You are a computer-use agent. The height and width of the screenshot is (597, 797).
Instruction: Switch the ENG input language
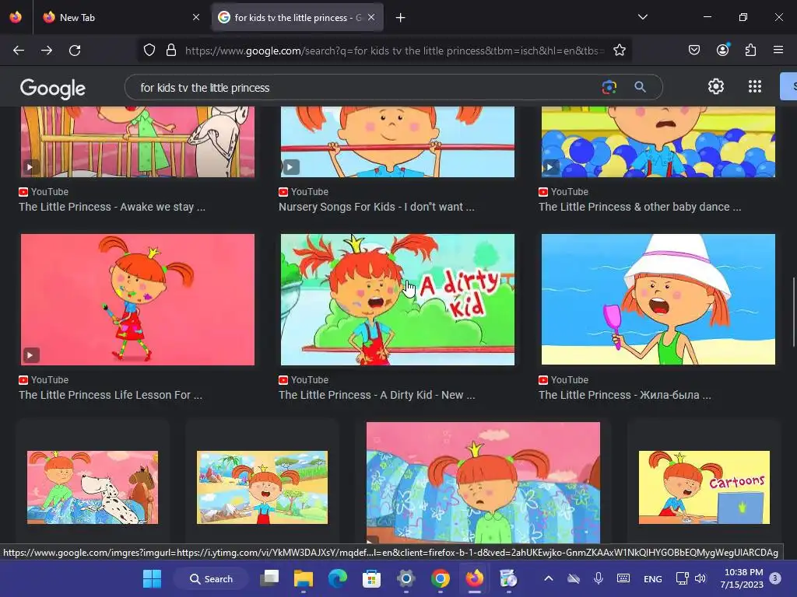653,578
